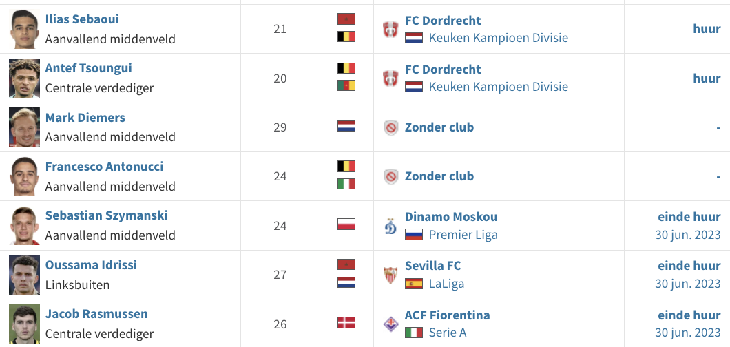
Task: Click the Dinamo Moskou club crest
Action: coord(390,226)
